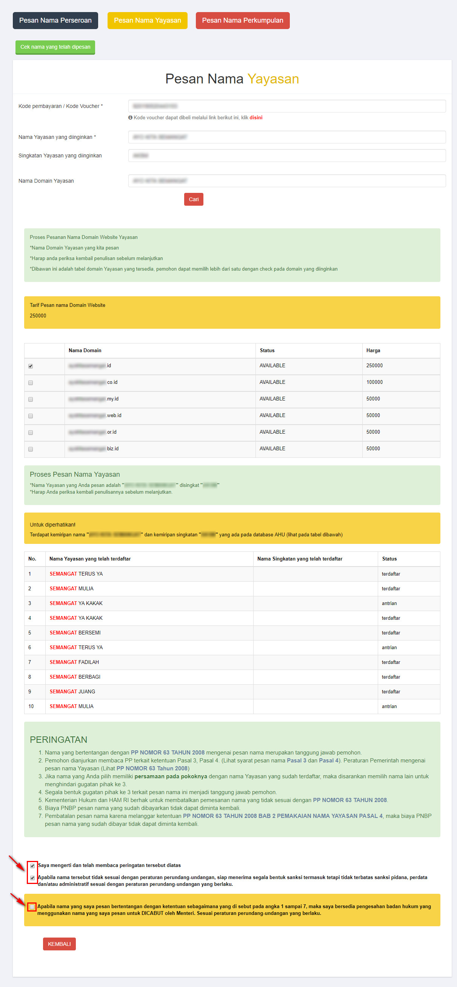Click the Untuk diperhatikan! notice text
The image size is (457, 987).
pyautogui.click(x=52, y=525)
